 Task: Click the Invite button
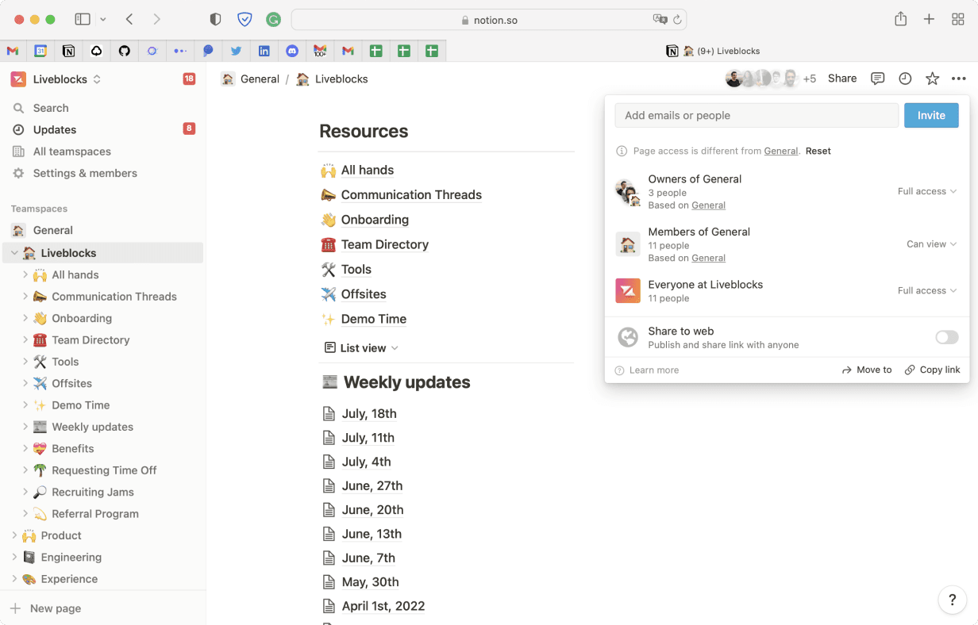point(930,115)
